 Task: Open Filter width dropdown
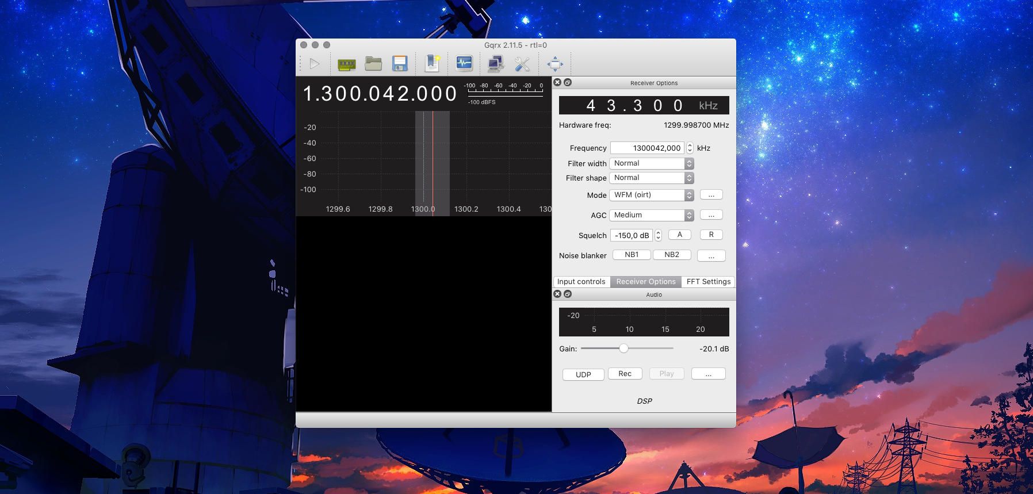[652, 163]
